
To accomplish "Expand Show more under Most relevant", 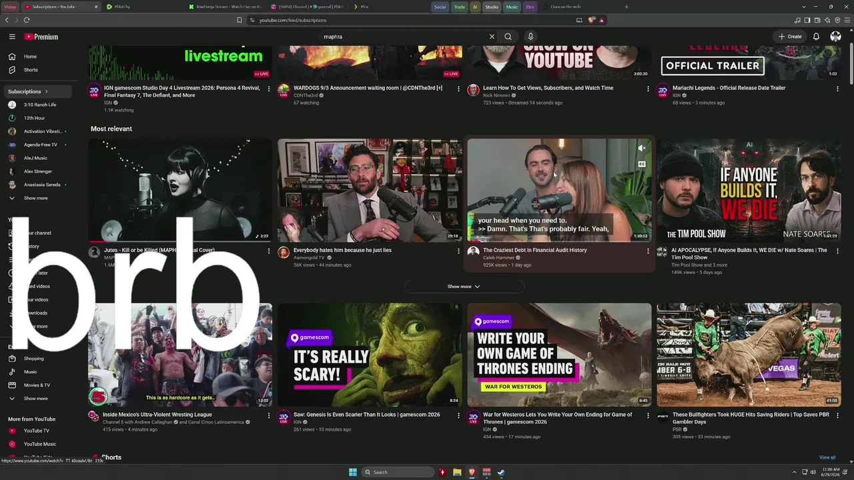I will click(464, 287).
